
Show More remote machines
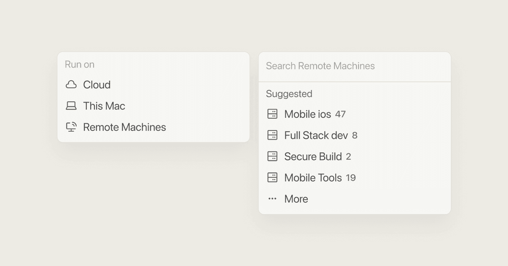(x=354, y=199)
